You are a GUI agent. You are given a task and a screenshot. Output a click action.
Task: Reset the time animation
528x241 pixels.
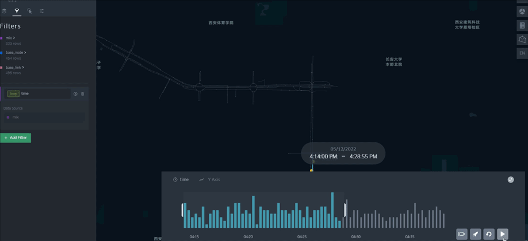click(489, 234)
